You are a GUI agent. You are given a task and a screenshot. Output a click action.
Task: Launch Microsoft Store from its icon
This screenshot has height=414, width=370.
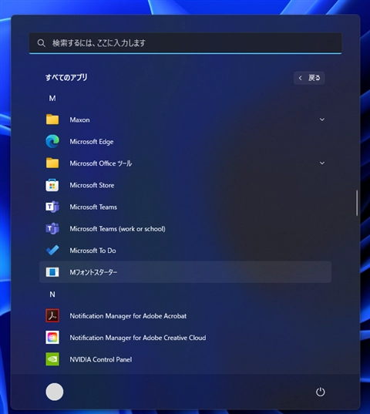(52, 185)
